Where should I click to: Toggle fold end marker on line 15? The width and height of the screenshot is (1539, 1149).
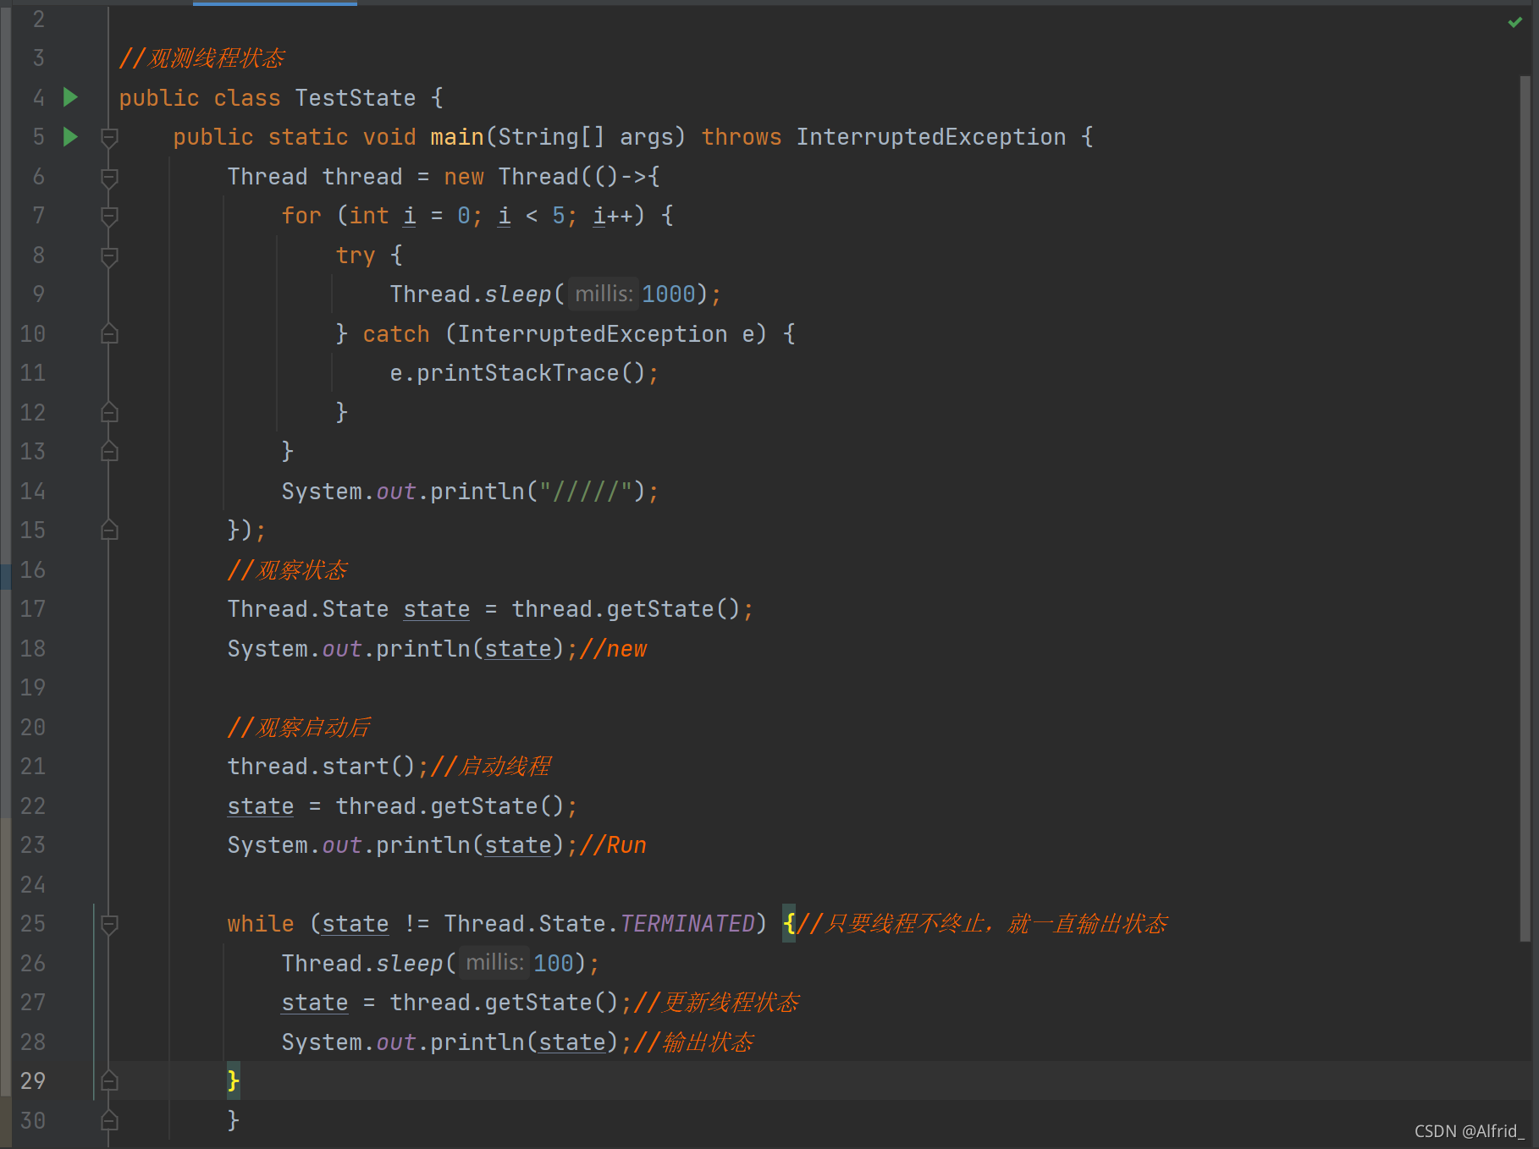[x=109, y=530]
